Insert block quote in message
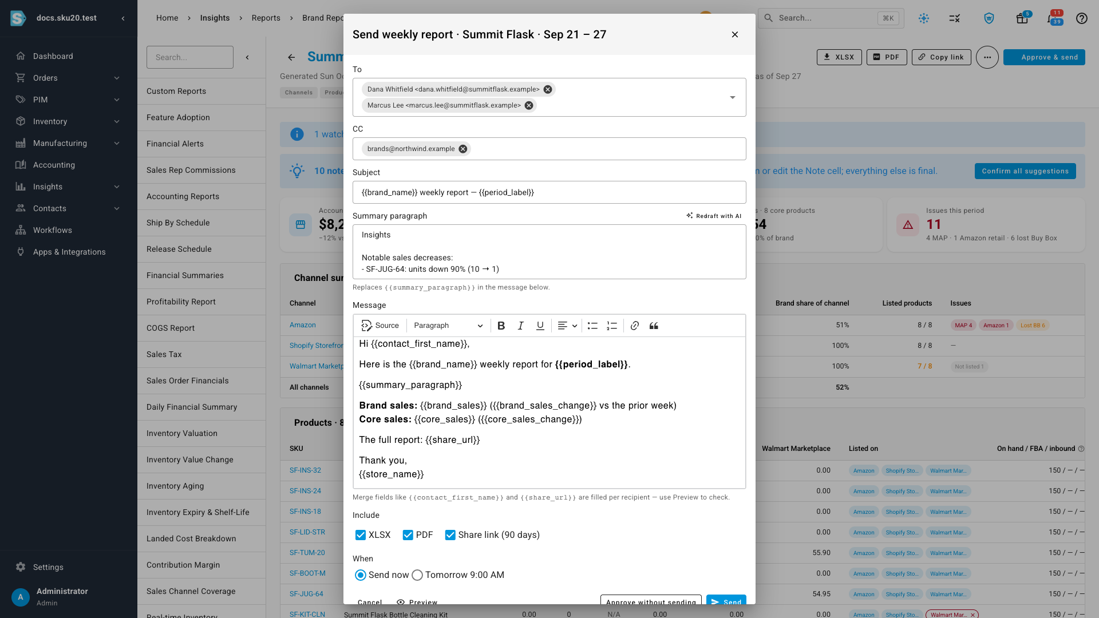Viewport: 1099px width, 618px height. click(x=654, y=326)
